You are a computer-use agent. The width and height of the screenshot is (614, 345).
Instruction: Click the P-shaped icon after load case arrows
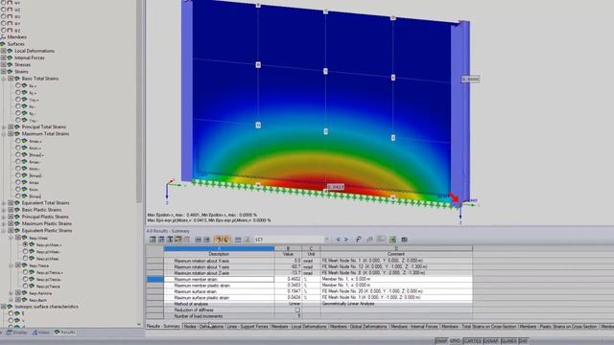coord(358,240)
